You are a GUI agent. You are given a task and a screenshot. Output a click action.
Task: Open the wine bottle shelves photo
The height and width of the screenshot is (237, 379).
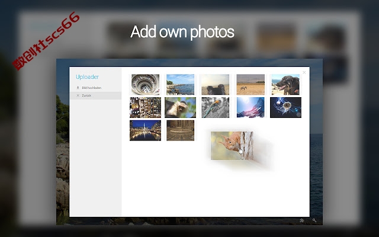coord(145,107)
